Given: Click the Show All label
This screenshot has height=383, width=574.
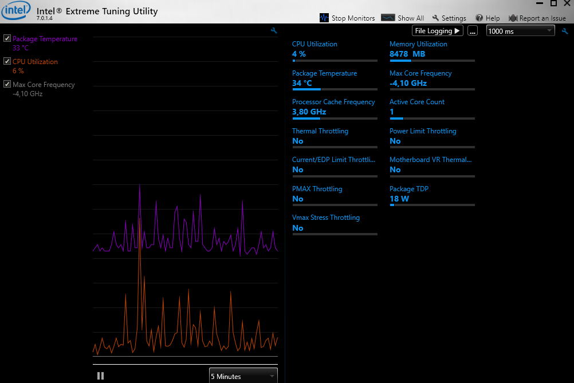Looking at the screenshot, I should (411, 18).
